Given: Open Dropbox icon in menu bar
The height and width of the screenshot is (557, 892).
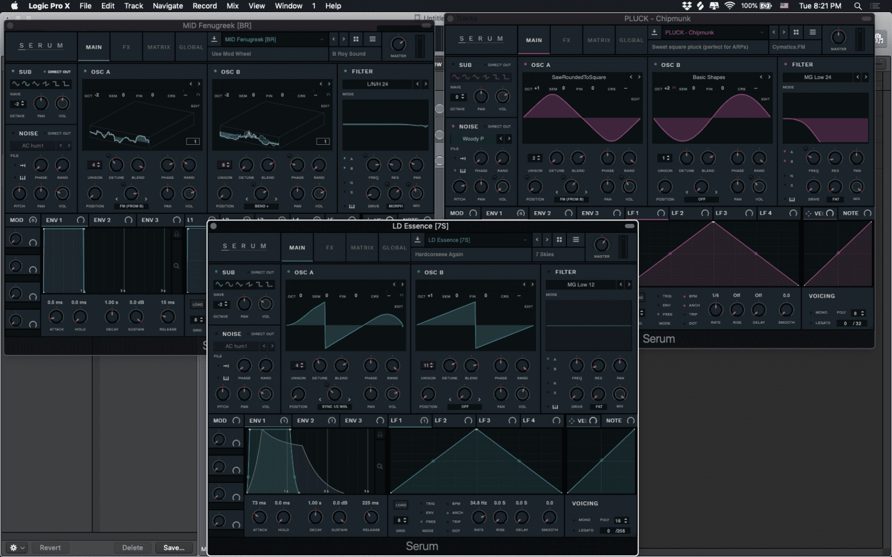Looking at the screenshot, I should click(x=687, y=6).
